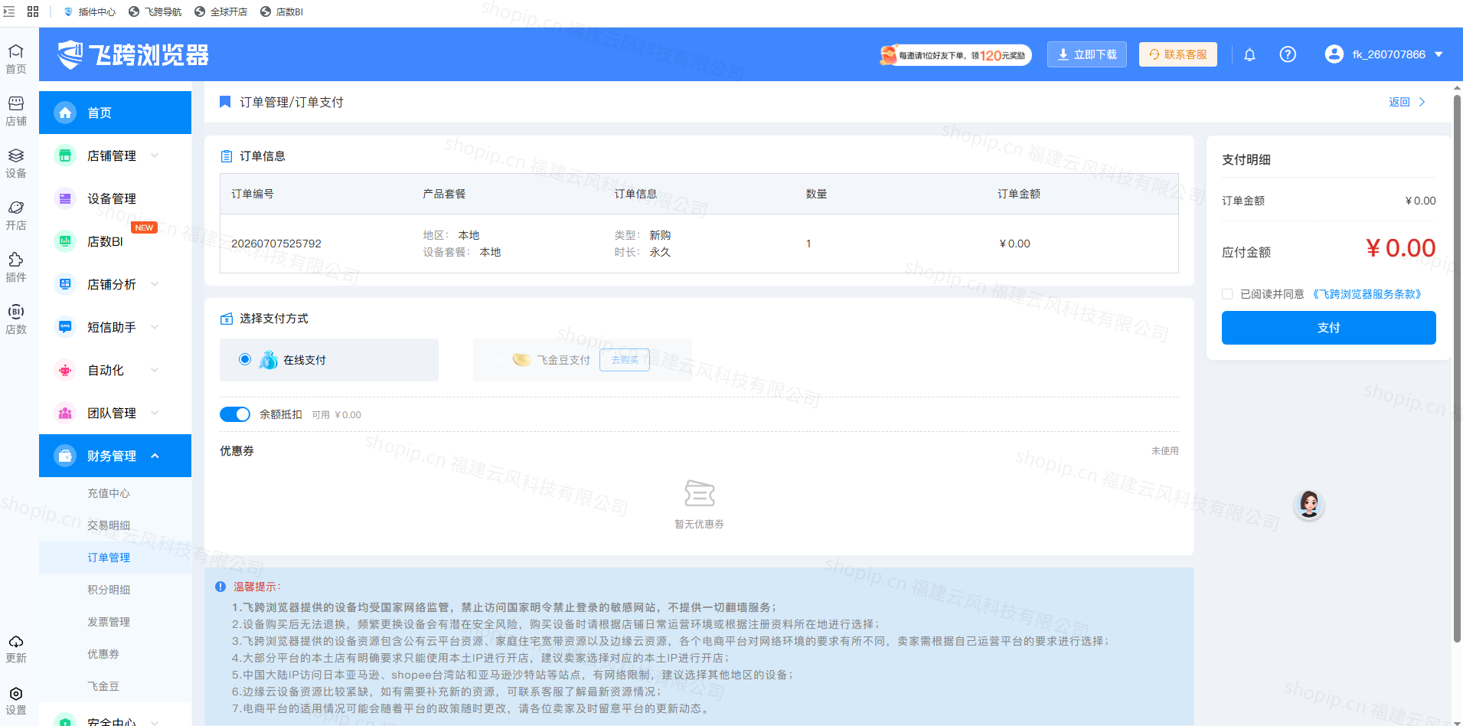Click the 去购买 button
The height and width of the screenshot is (726, 1463).
(625, 360)
